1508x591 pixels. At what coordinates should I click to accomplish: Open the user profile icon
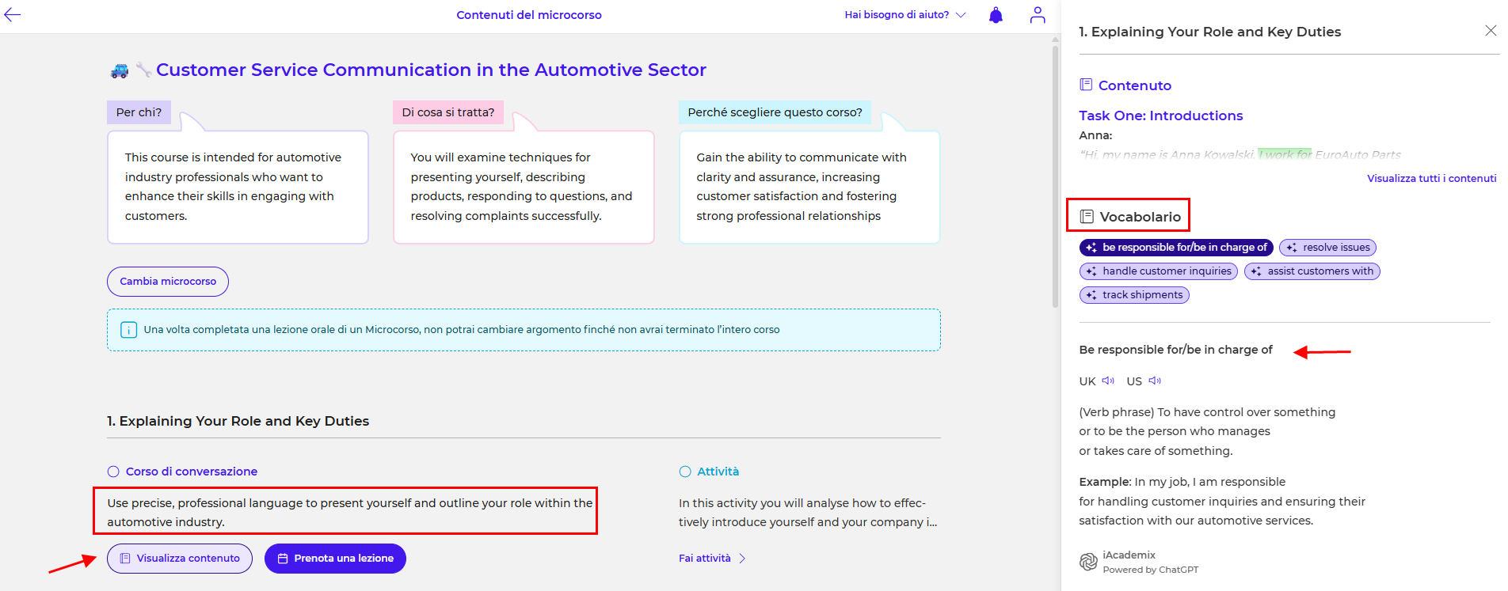pyautogui.click(x=1037, y=15)
